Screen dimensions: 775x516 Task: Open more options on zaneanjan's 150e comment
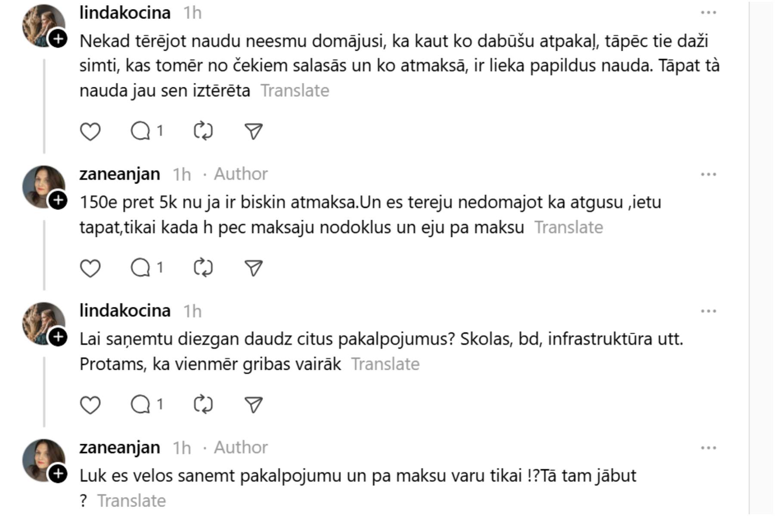click(708, 175)
